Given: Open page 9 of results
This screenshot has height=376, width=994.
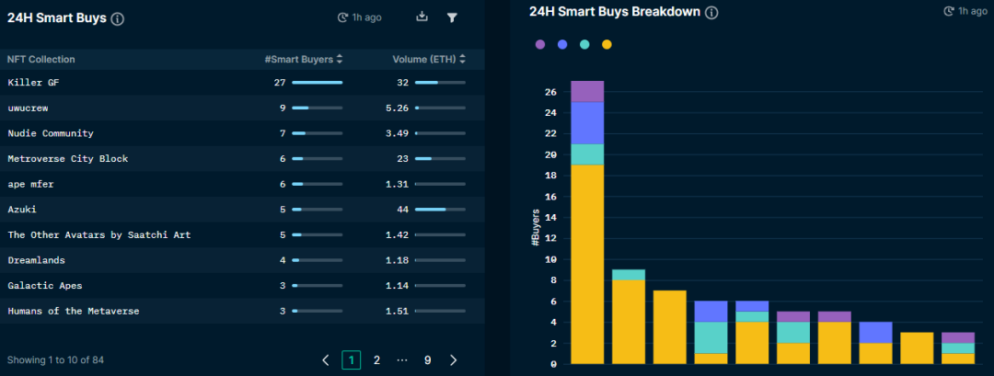Looking at the screenshot, I should click(x=428, y=360).
